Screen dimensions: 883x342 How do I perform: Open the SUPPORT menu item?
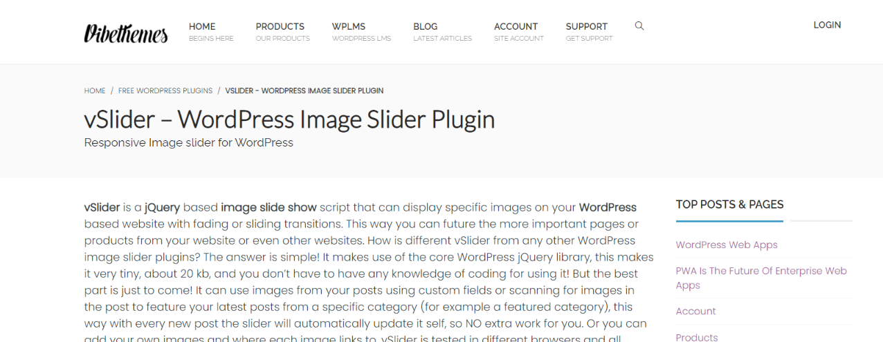click(589, 32)
